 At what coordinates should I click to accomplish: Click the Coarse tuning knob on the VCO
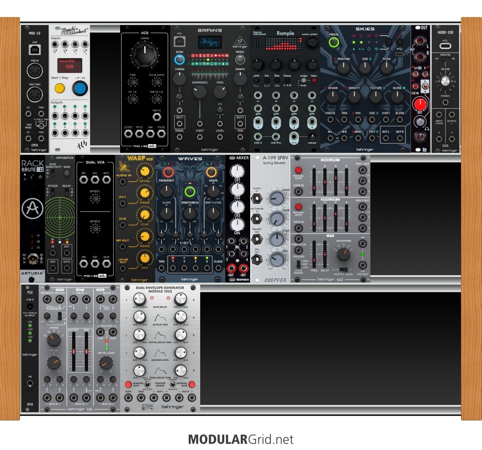pos(145,55)
